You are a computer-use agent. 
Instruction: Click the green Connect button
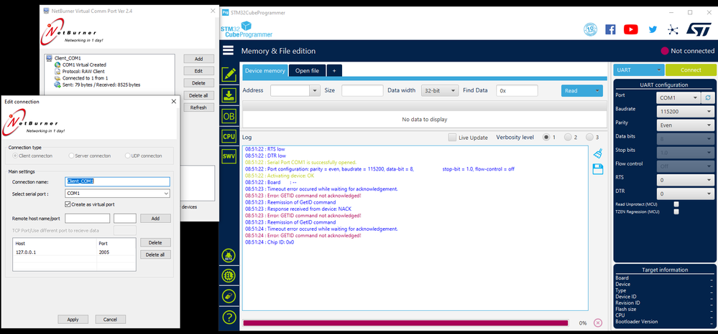[x=691, y=70]
